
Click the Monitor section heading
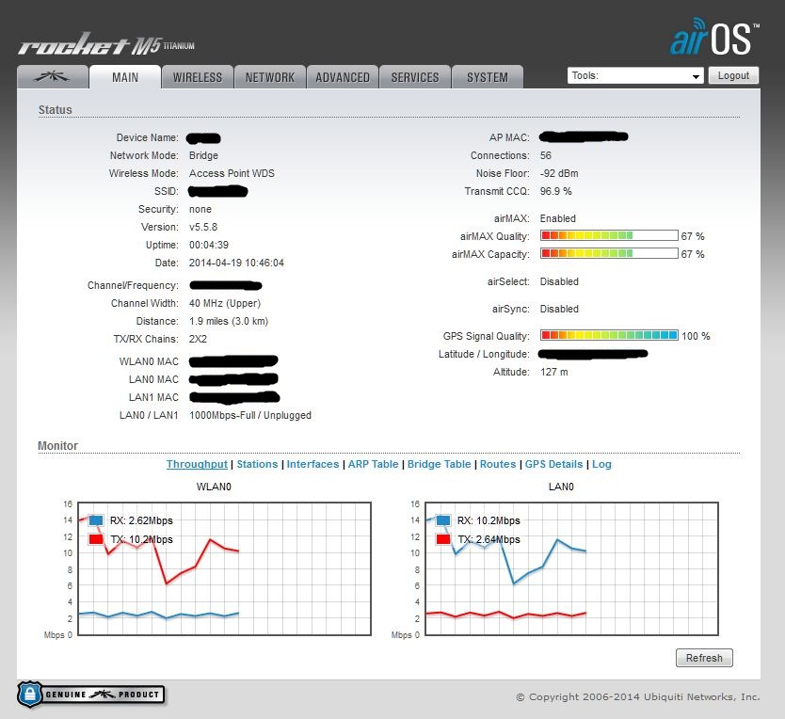[x=58, y=446]
